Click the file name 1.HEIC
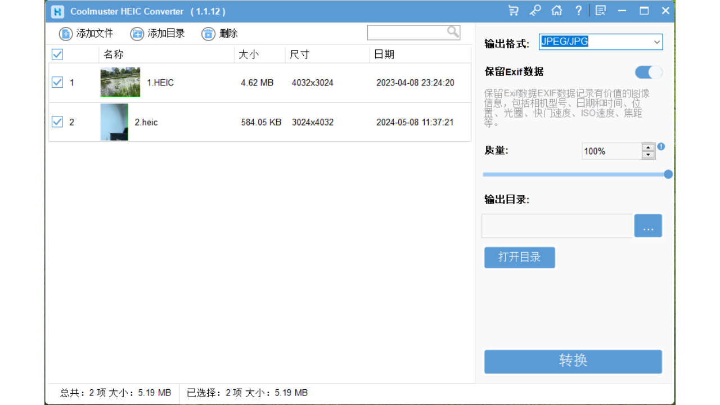This screenshot has height=405, width=720. 160,83
